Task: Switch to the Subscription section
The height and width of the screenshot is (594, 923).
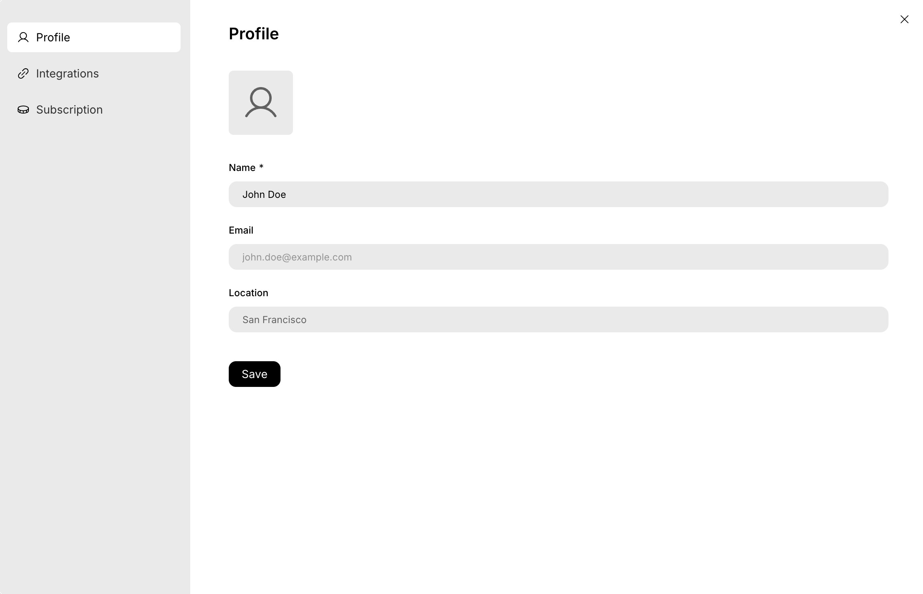Action: [x=69, y=110]
